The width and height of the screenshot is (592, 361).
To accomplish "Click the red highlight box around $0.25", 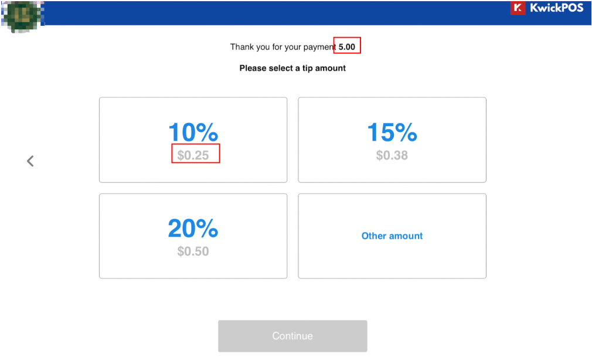I will point(196,154).
